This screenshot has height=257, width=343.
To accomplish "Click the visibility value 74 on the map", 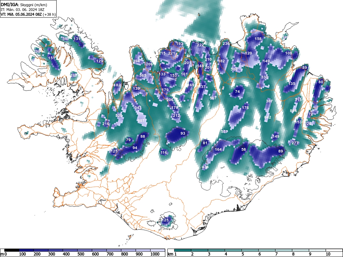I will pos(237,91).
